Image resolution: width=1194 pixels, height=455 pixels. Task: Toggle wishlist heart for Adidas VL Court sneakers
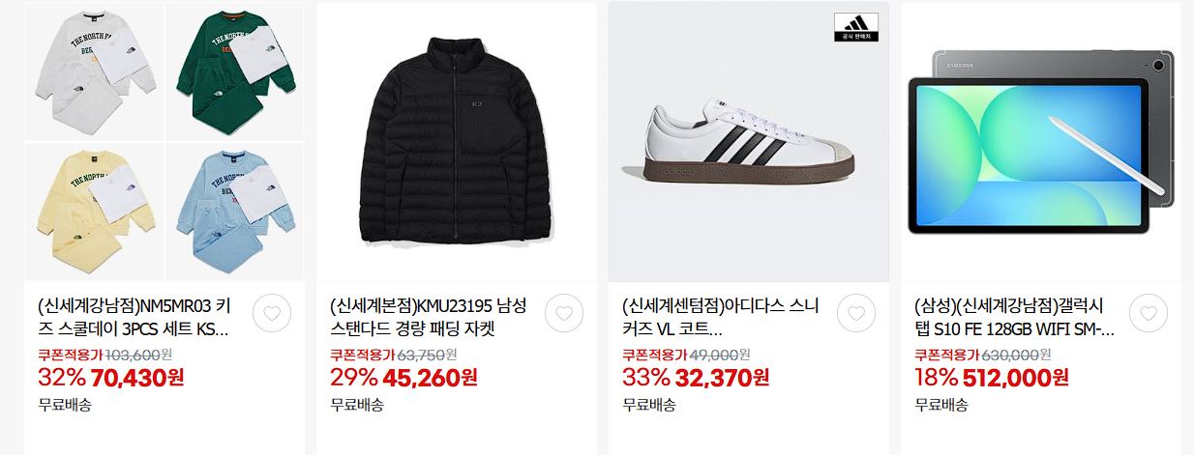(x=856, y=313)
